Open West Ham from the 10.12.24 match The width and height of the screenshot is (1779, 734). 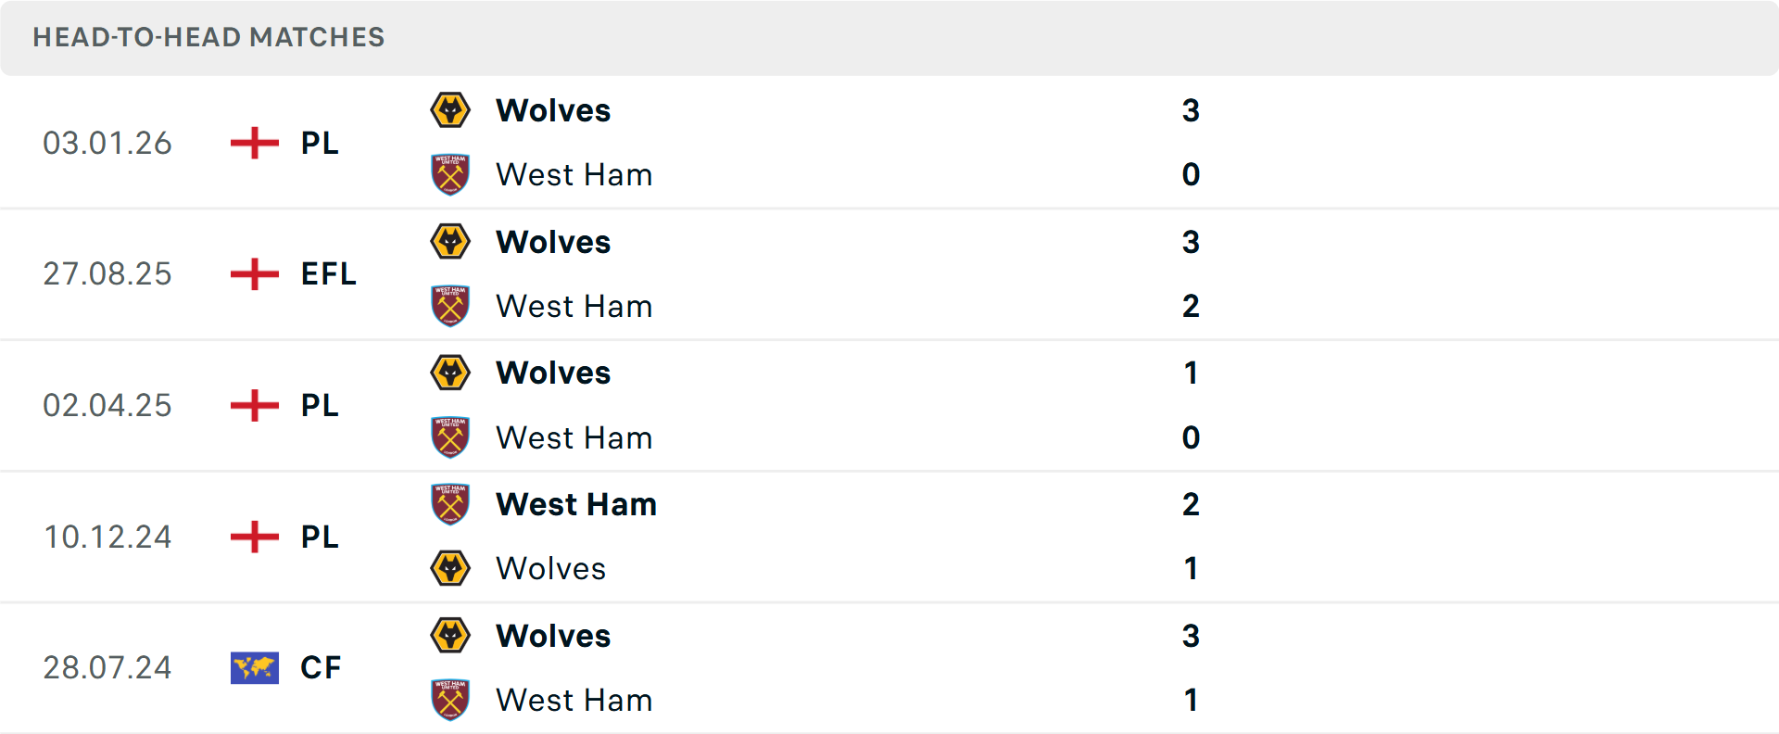coord(575,504)
